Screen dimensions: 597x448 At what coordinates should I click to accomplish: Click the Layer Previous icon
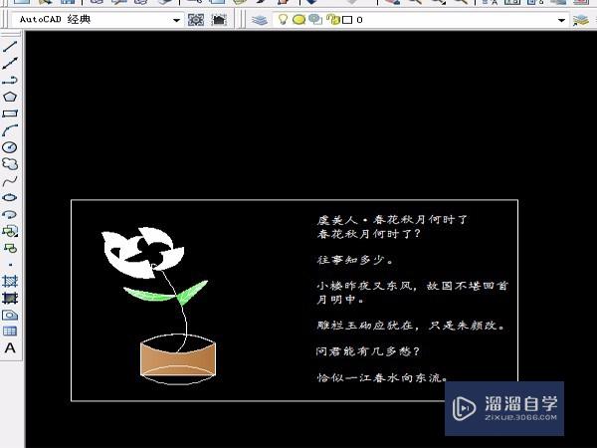tap(581, 20)
